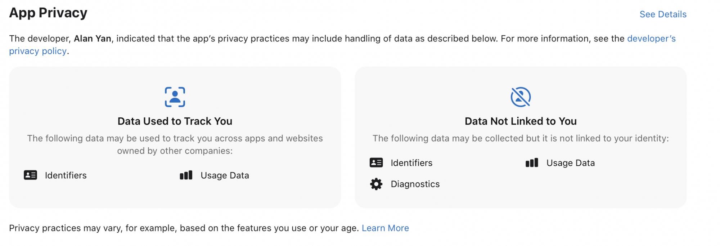
Task: Click the App Privacy heading
Action: point(48,13)
